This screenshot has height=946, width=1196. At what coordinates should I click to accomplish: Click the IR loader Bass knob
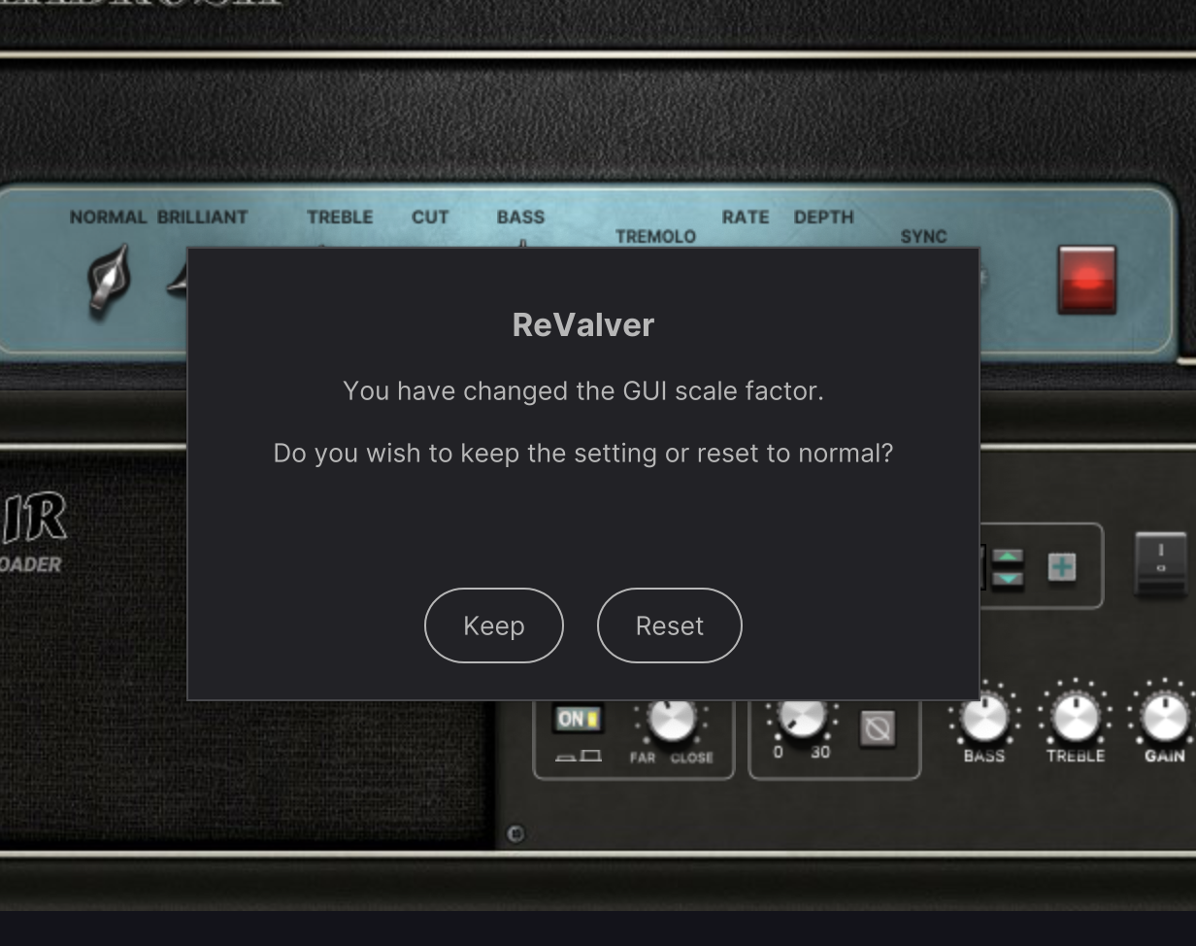pos(983,720)
